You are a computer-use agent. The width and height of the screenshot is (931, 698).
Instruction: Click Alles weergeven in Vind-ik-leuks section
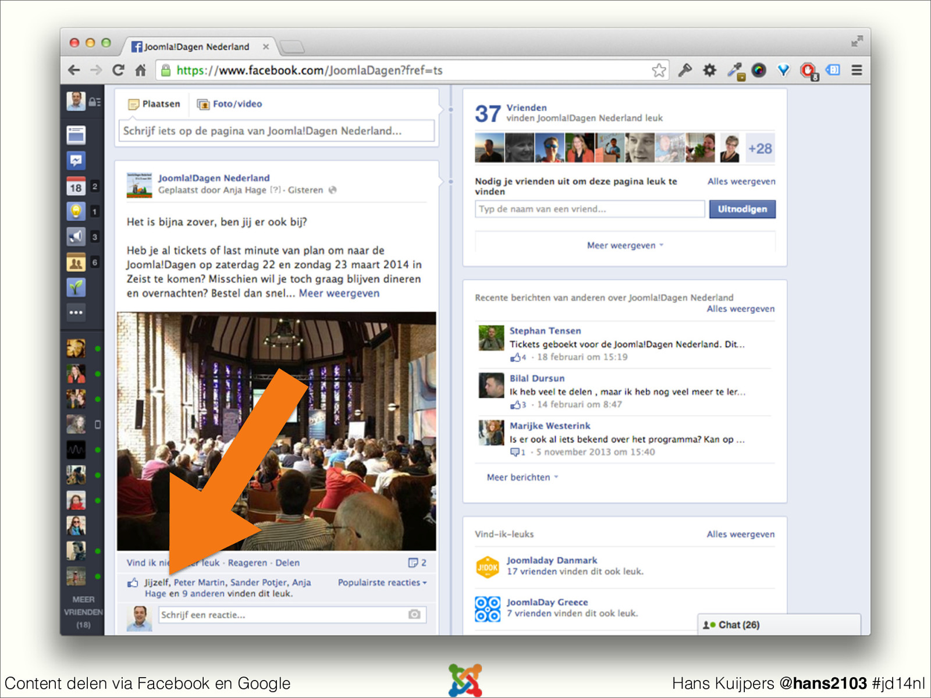[x=741, y=534]
